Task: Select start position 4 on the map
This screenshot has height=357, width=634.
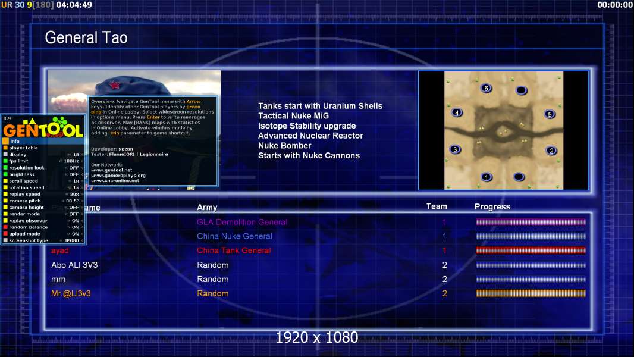Action: (x=457, y=112)
